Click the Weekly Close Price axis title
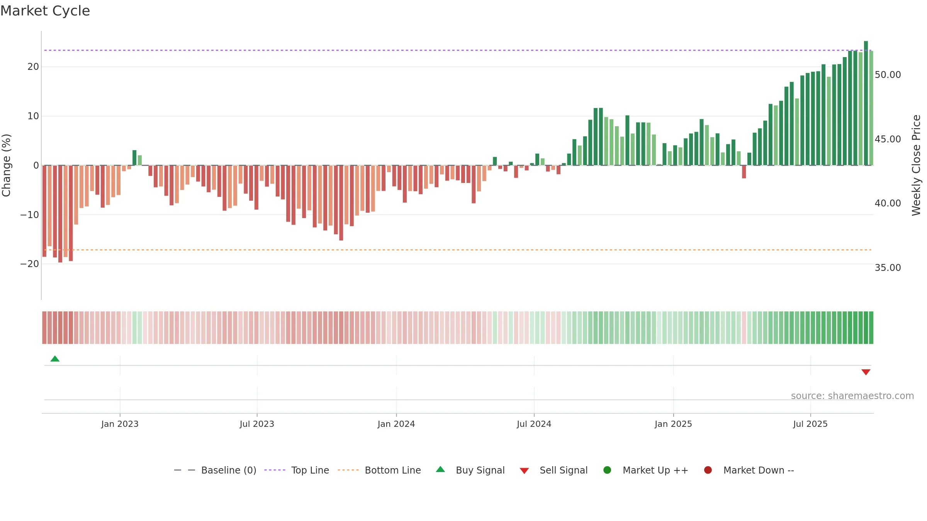The height and width of the screenshot is (521, 927). click(x=916, y=165)
